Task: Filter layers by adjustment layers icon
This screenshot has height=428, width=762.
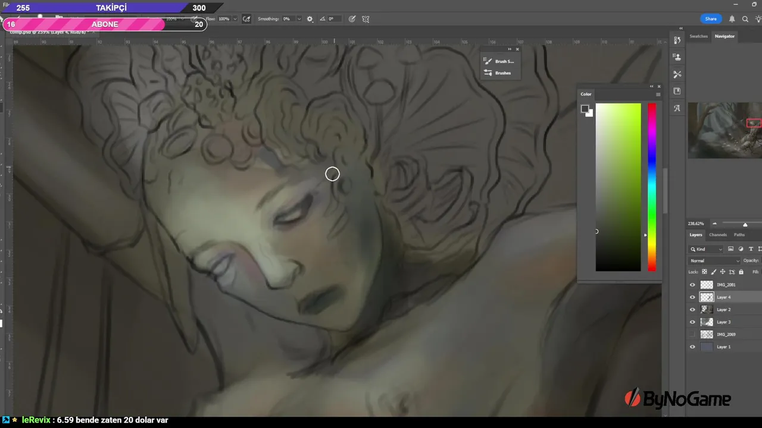Action: point(741,249)
